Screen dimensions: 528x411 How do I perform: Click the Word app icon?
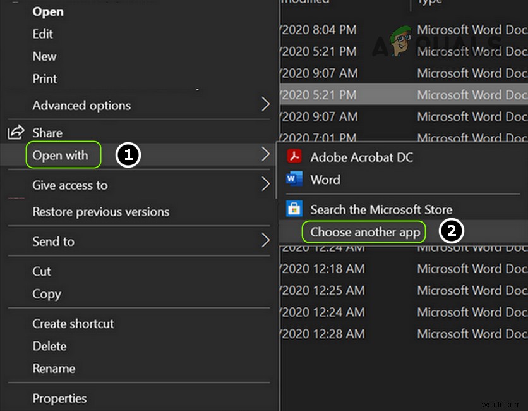point(294,179)
